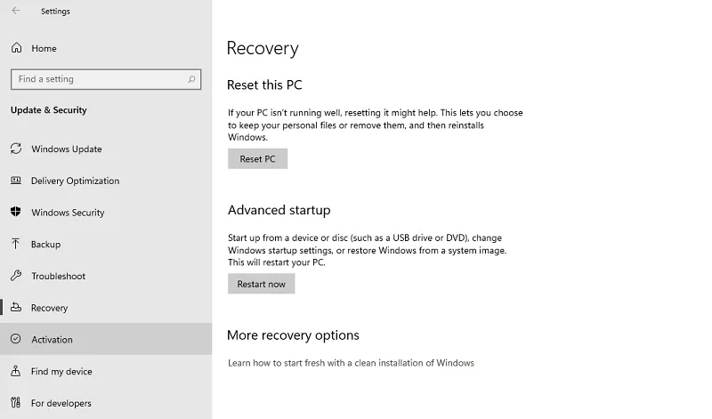
Task: Click the Delivery Optimization icon
Action: click(16, 181)
